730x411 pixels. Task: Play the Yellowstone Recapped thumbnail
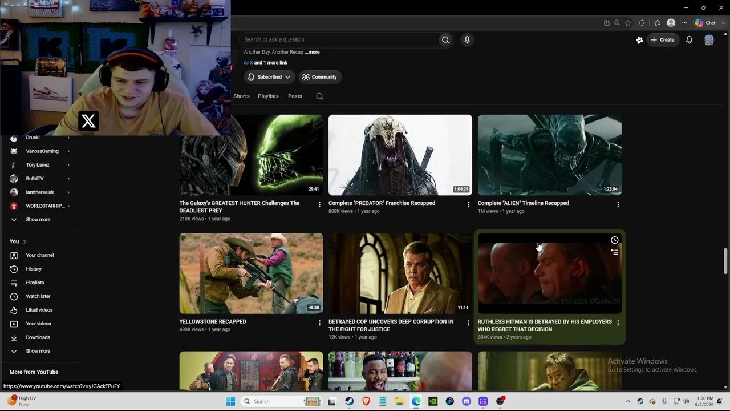pos(251,273)
